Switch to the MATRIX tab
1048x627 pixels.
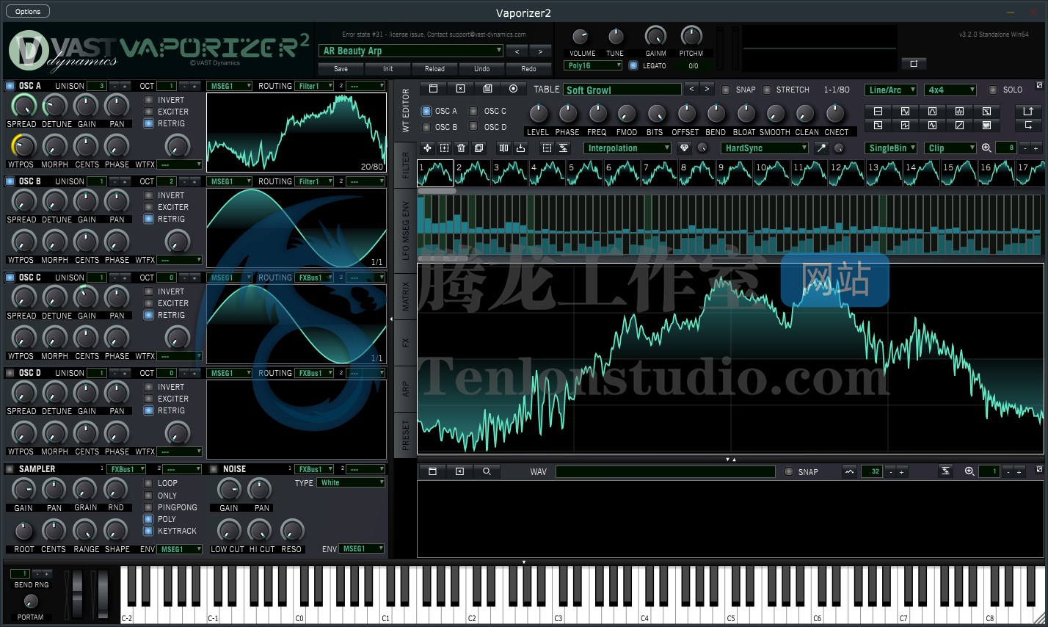tap(406, 296)
